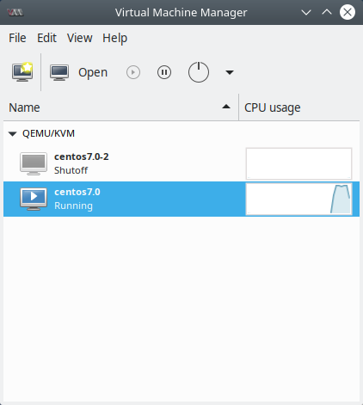Viewport: 363px width, 405px height.
Task: Click the CPU usage column header
Action: coord(299,107)
